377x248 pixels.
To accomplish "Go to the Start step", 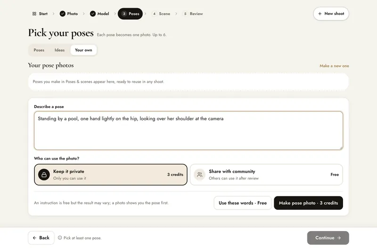I will tap(40, 14).
